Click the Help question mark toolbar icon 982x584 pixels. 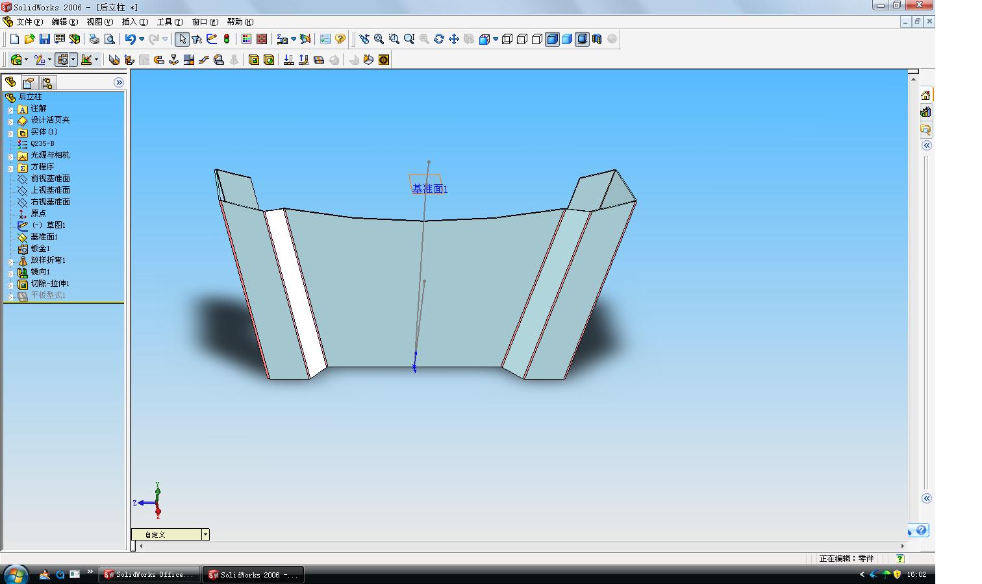click(x=340, y=39)
